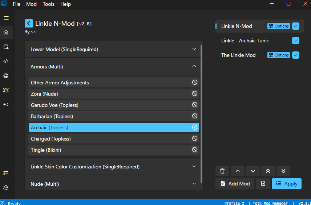The height and width of the screenshot is (205, 311).
Task: Select The Linkle Mod entry in list
Action: pyautogui.click(x=259, y=55)
